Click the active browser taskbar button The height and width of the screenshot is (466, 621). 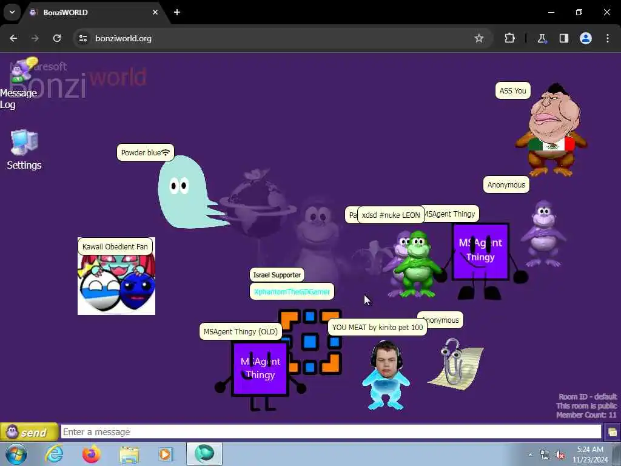(204, 454)
